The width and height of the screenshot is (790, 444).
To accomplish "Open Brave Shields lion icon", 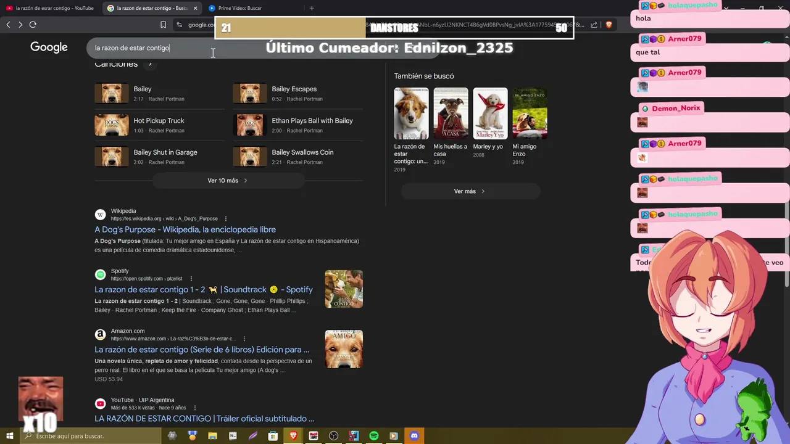I will [x=609, y=25].
